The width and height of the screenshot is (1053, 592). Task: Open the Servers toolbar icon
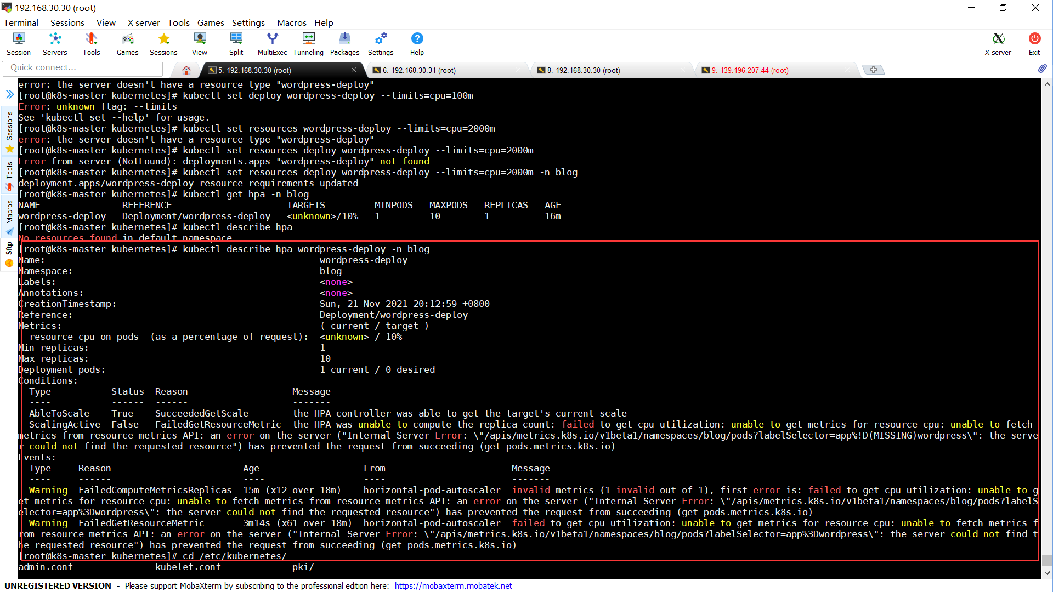pyautogui.click(x=55, y=43)
